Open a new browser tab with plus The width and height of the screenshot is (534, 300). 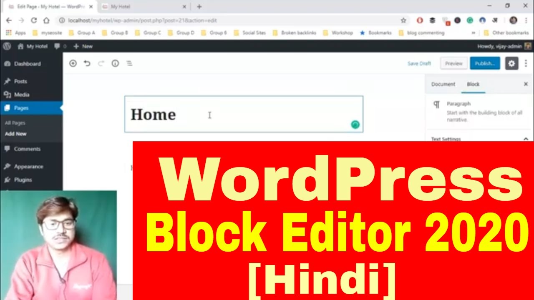tap(199, 7)
